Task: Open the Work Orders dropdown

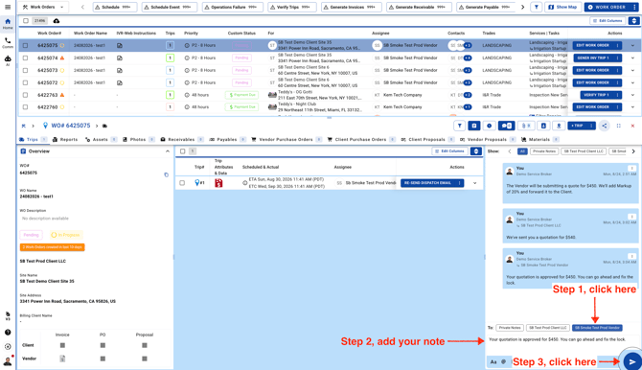Action: (x=43, y=7)
